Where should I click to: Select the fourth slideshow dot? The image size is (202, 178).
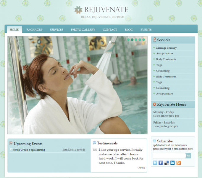tap(140, 40)
